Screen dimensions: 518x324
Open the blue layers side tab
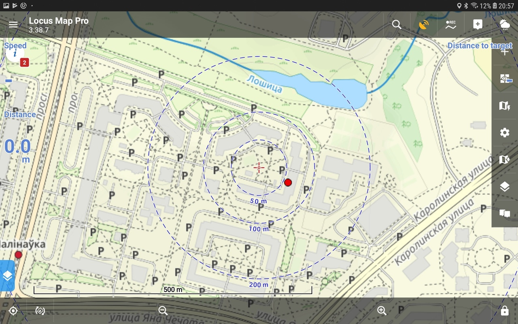(7, 275)
